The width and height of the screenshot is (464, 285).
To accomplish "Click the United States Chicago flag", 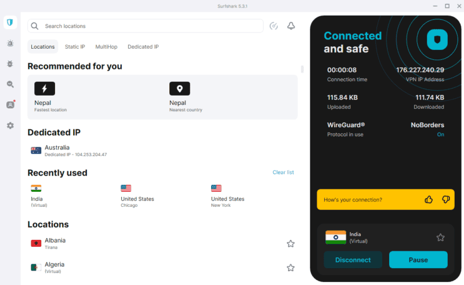I will pyautogui.click(x=126, y=188).
